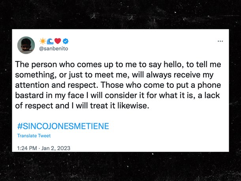The image size is (241, 181).
Task: Click the blue wave emoji in name
Action: (50, 41)
